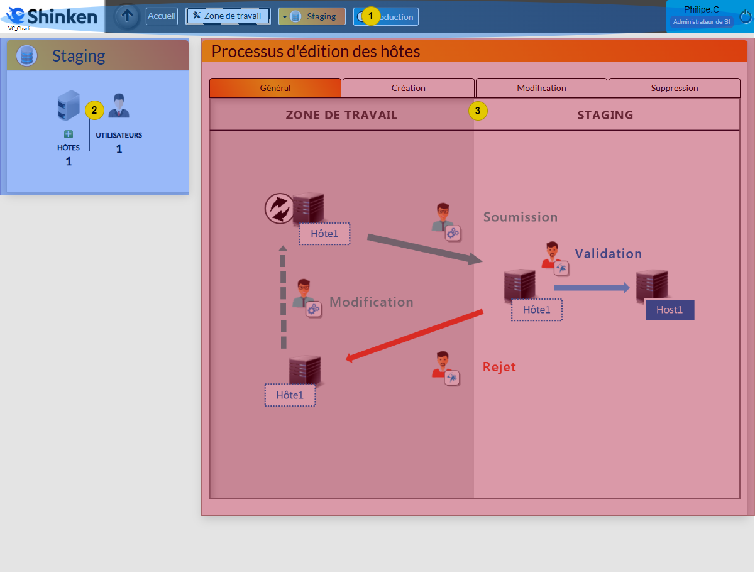Viewport: 755px width, 573px height.
Task: Switch to the Modification tab
Action: (541, 88)
